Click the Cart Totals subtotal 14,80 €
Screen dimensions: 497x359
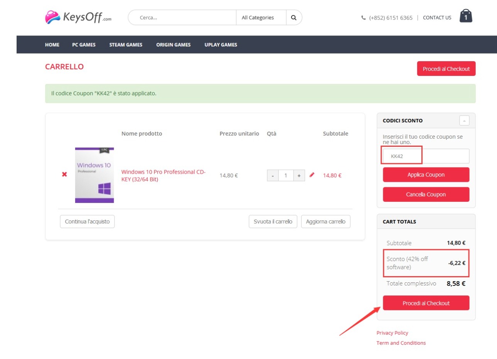[456, 243]
